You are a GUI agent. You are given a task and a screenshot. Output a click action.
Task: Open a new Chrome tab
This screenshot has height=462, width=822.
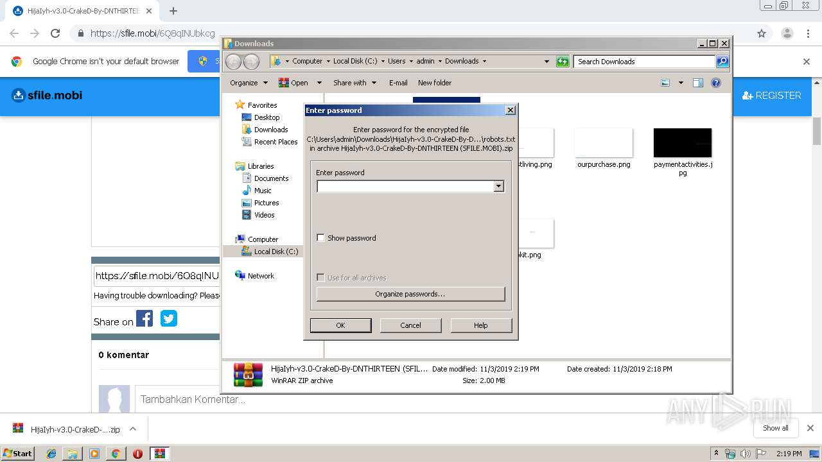pyautogui.click(x=173, y=11)
